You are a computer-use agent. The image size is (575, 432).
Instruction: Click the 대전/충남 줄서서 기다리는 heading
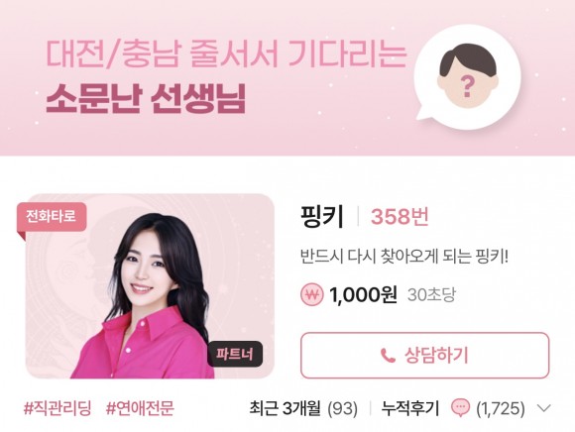(x=227, y=53)
